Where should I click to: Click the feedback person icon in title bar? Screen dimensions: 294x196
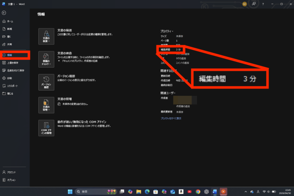coord(254,4)
